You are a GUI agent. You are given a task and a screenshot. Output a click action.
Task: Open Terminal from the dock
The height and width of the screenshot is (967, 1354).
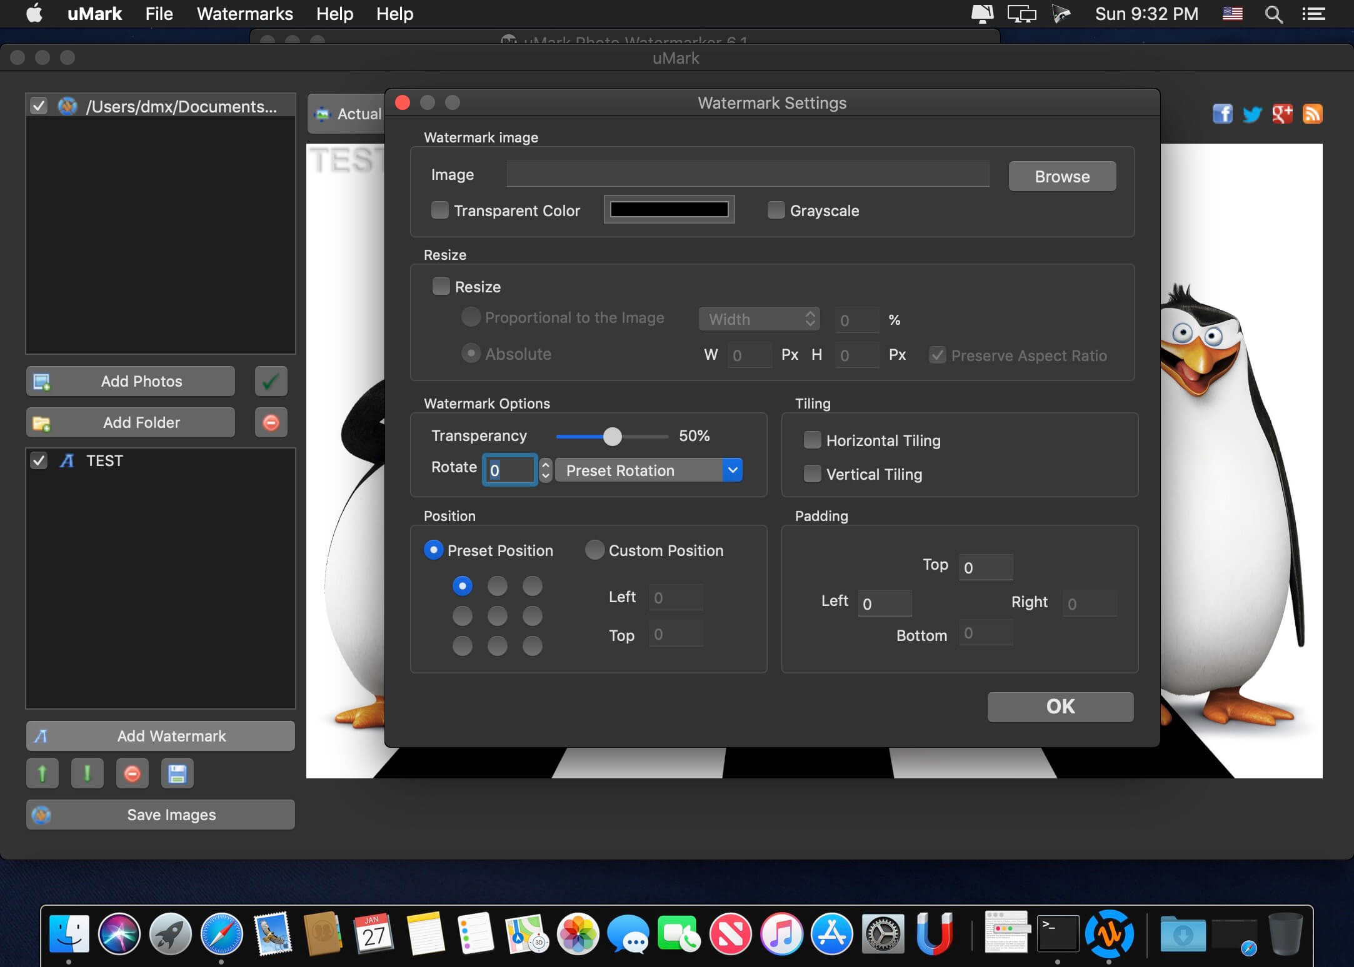[x=1058, y=933]
